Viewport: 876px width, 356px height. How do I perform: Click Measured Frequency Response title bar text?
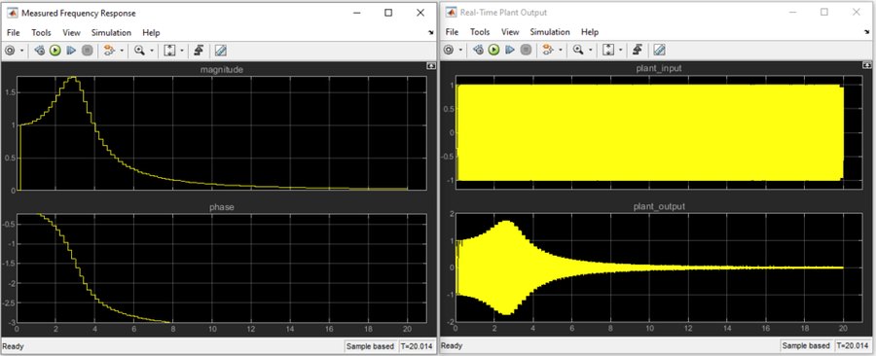[78, 13]
